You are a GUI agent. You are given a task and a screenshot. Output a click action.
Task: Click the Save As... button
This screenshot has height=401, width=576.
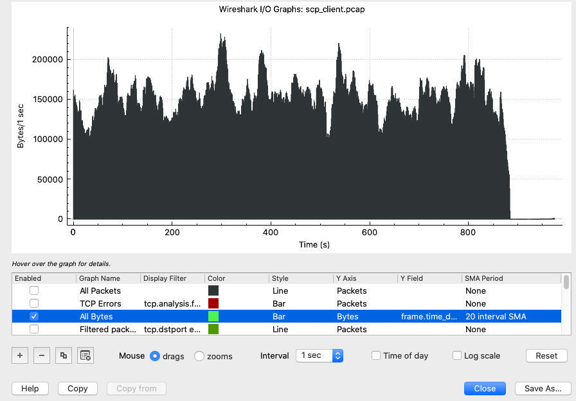542,388
